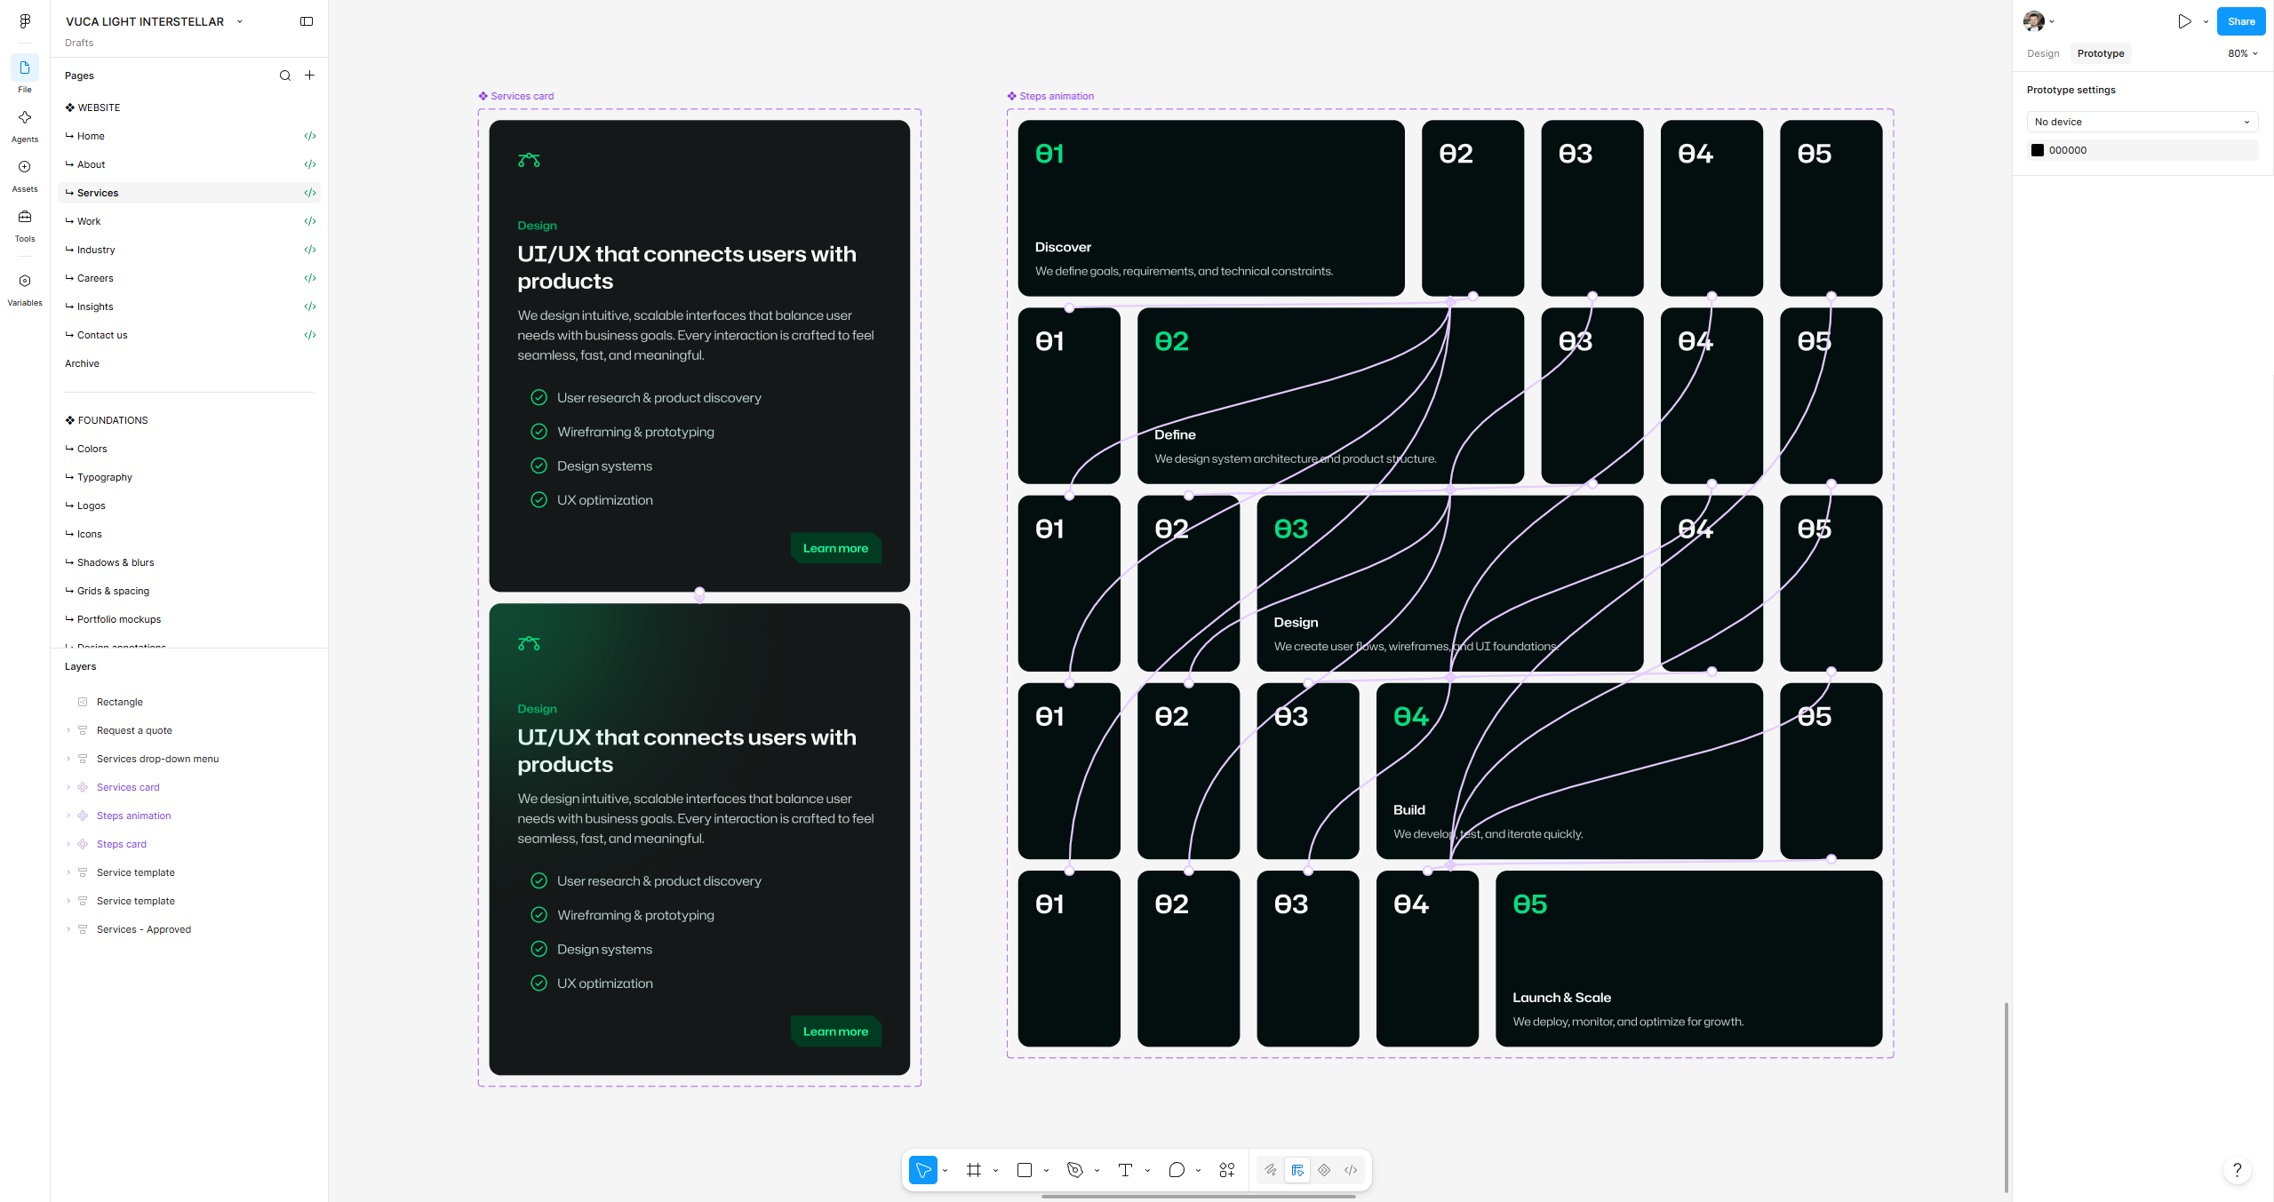Open the file name dropdown chevron
Image resolution: width=2274 pixels, height=1202 pixels.
[240, 21]
